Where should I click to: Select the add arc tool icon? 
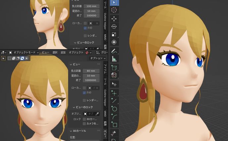pyautogui.click(x=114, y=116)
